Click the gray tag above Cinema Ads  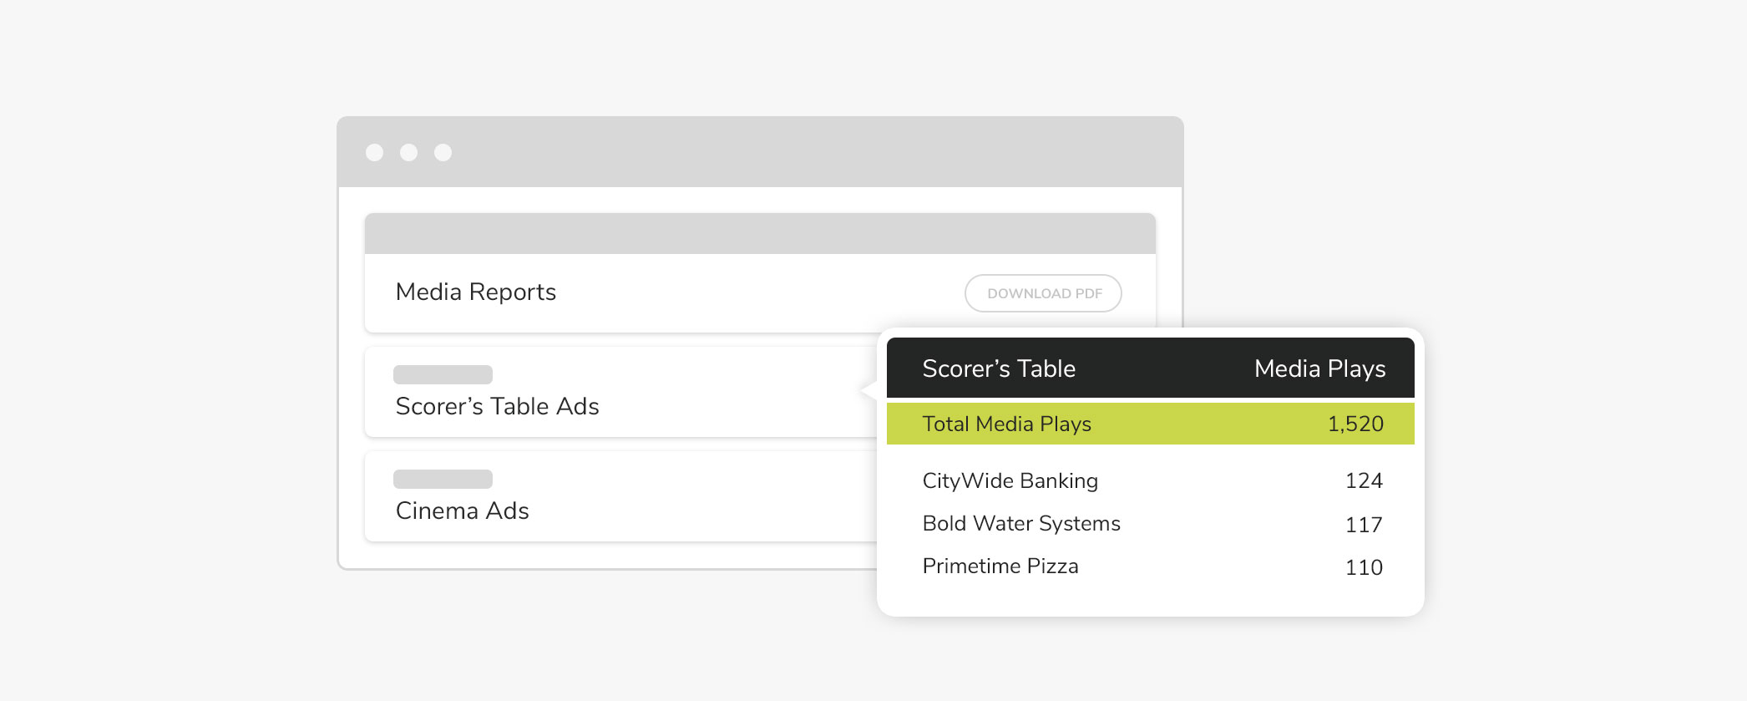pyautogui.click(x=443, y=479)
